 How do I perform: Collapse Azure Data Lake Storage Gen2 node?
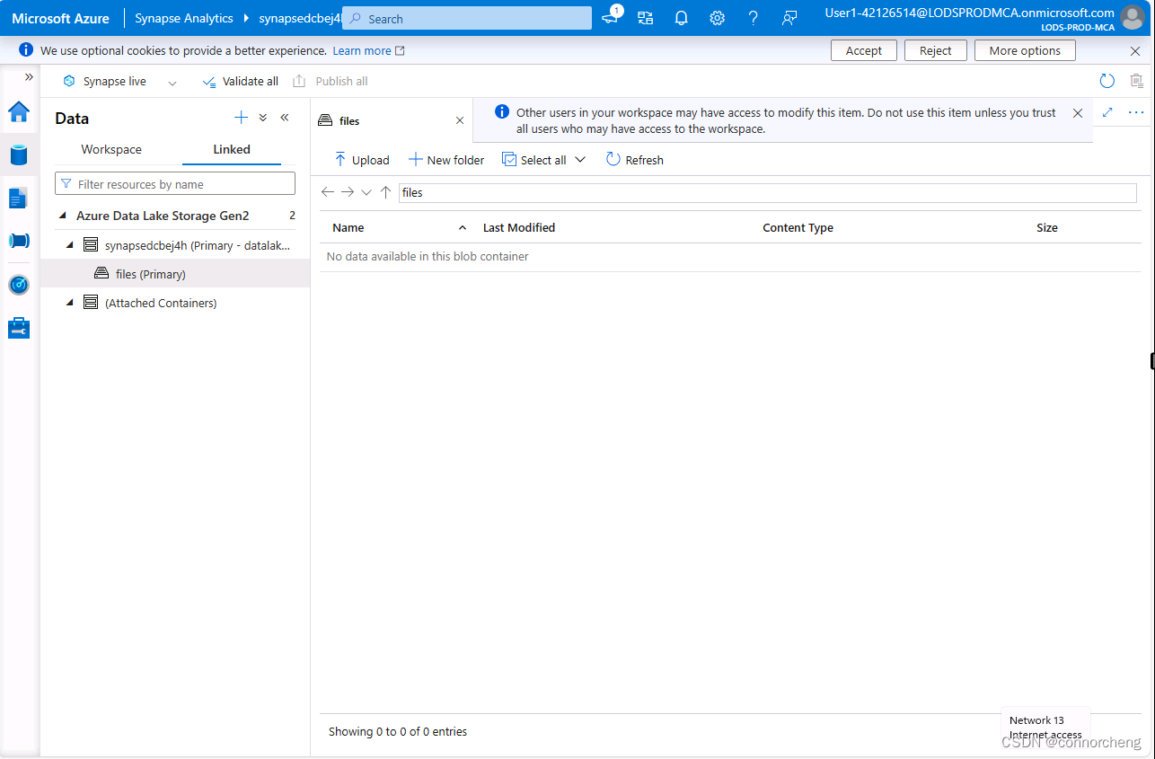tap(62, 216)
